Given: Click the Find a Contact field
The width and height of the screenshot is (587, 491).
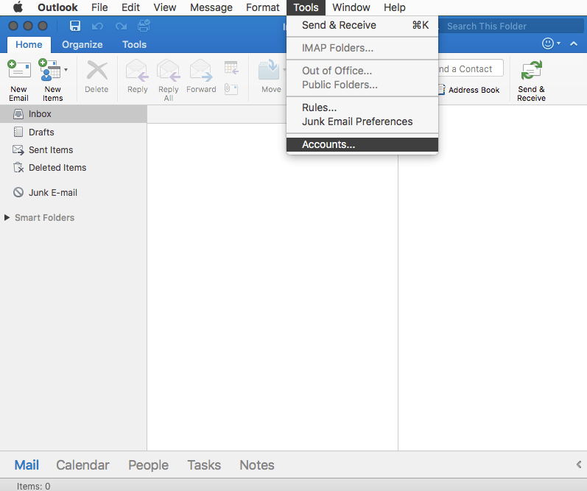Looking at the screenshot, I should click(471, 69).
